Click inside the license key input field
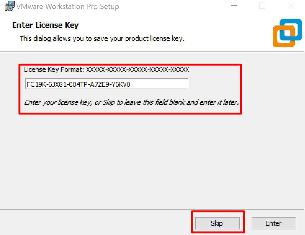305x235 pixels. coord(107,83)
